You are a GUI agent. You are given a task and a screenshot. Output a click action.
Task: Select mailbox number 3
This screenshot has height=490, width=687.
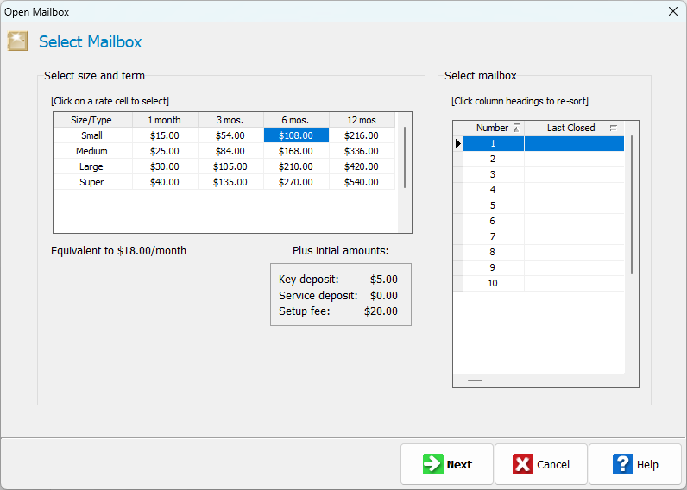tap(494, 174)
